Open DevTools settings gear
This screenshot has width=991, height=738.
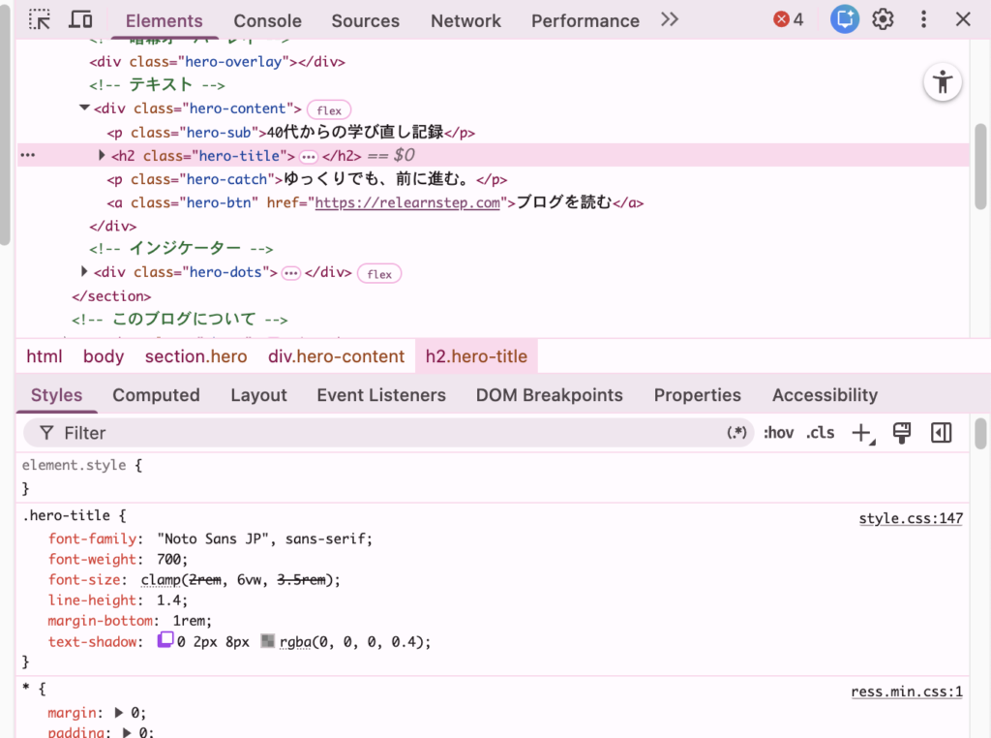click(883, 19)
